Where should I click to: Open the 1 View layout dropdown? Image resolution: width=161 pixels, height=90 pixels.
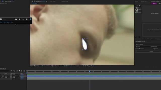(79, 66)
